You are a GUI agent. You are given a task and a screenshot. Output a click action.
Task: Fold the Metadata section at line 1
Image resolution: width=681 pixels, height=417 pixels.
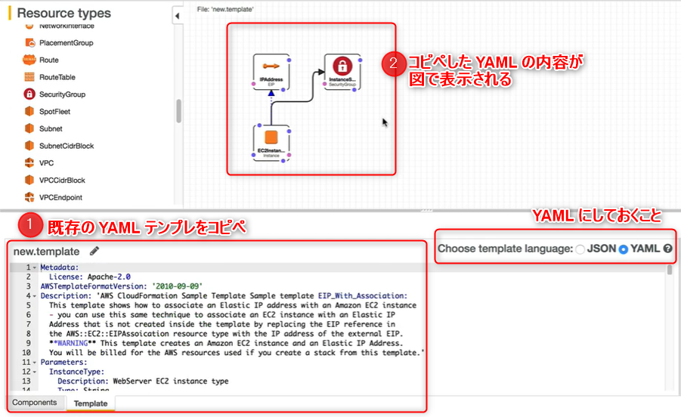35,267
